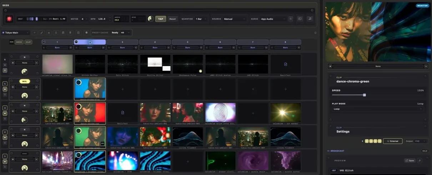Click the opacity knob of layer 1

(25, 168)
